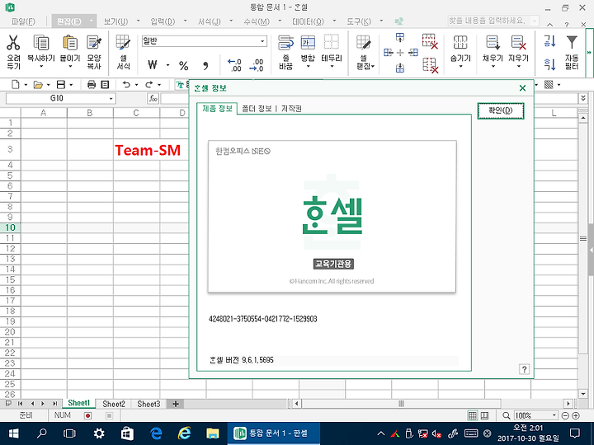Click the Print icon in quick toolbar
Screen dimensions: 594x445
tap(92, 85)
